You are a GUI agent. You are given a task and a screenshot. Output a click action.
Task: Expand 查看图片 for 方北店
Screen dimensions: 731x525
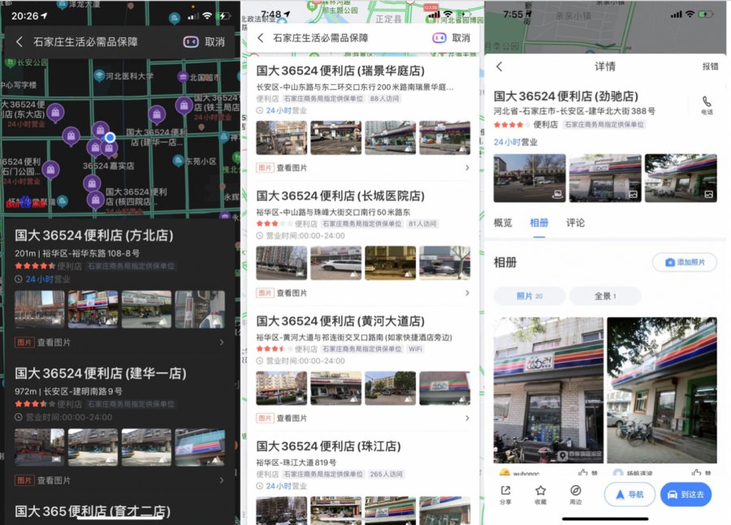pos(120,342)
